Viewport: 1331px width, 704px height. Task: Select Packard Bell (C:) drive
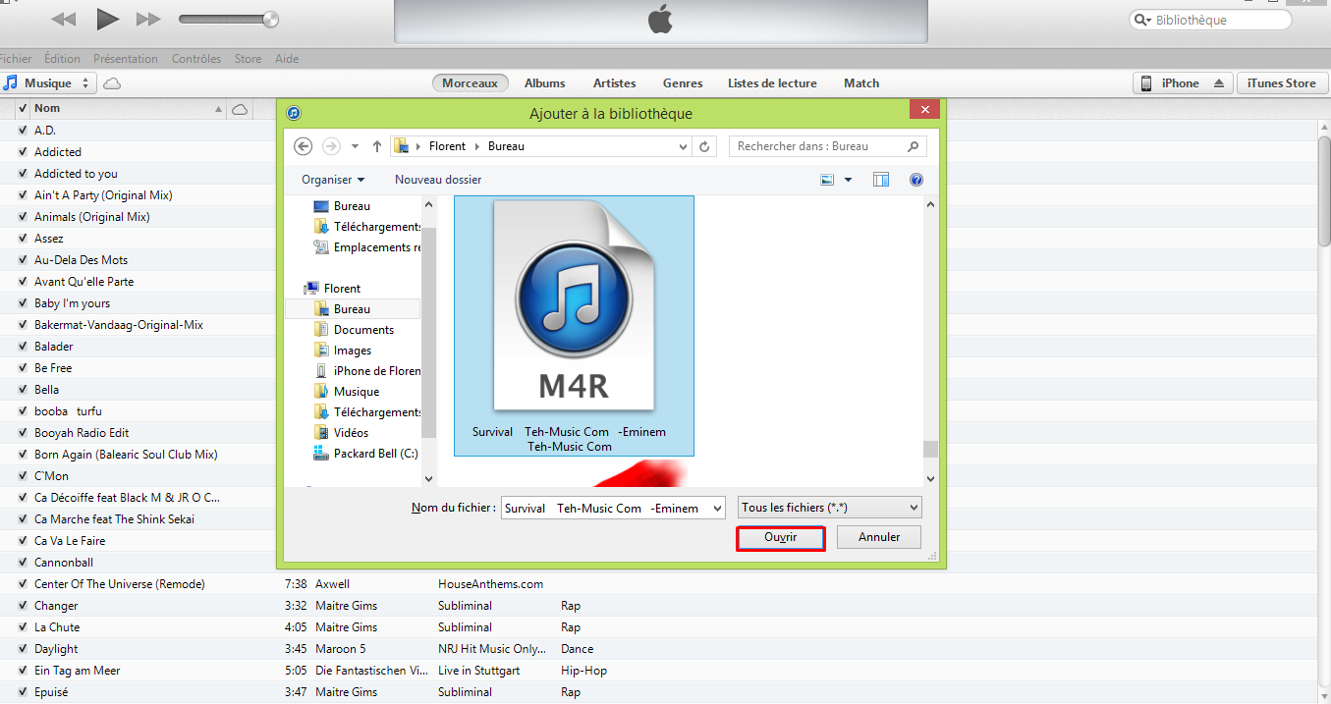click(365, 454)
